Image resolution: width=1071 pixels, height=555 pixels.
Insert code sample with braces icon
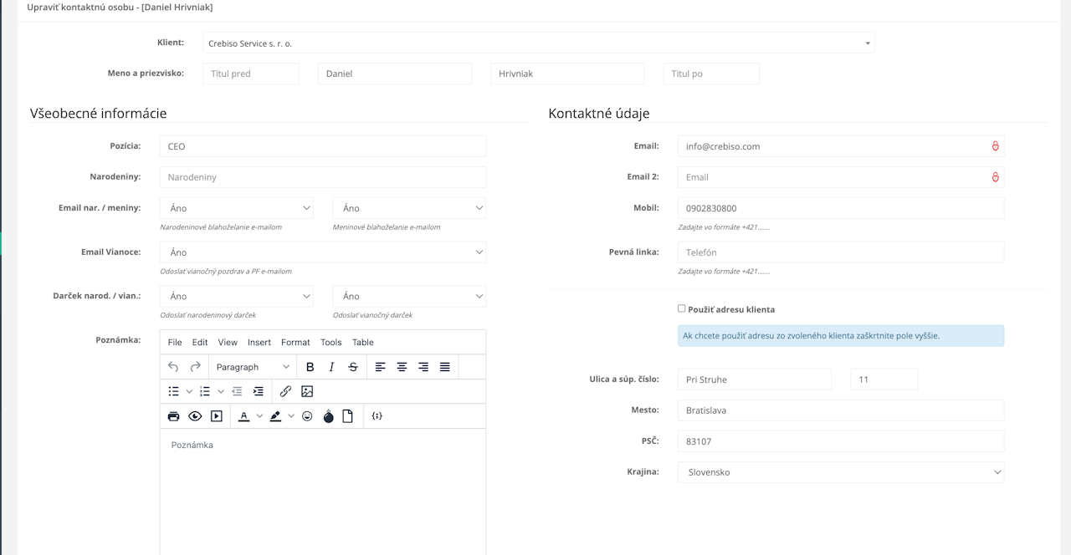click(x=377, y=416)
